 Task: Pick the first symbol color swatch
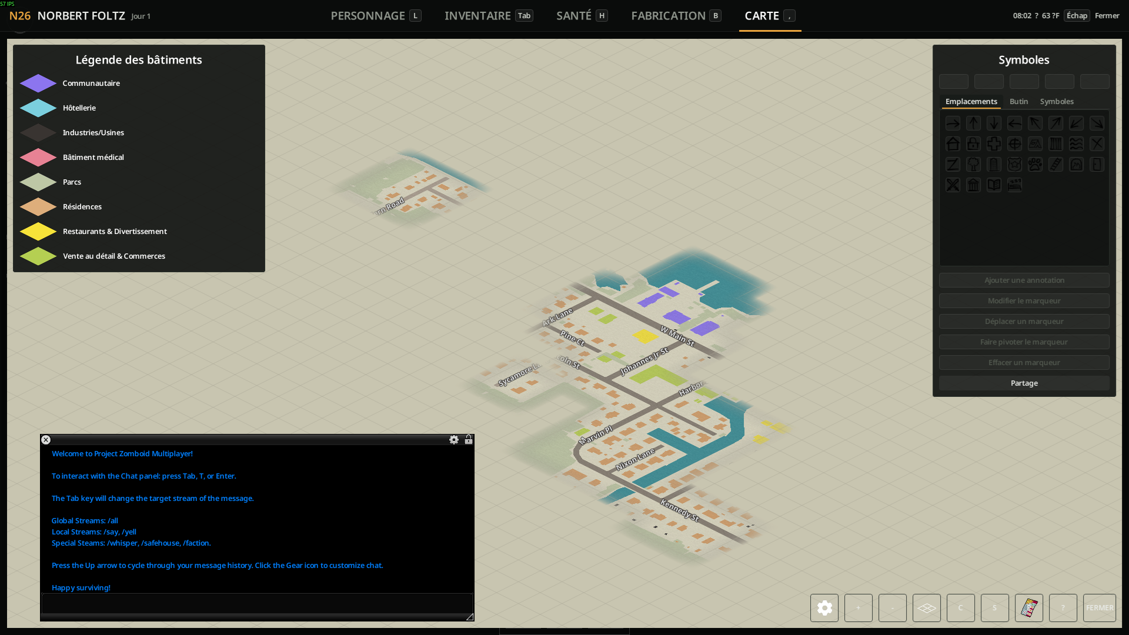coord(954,81)
